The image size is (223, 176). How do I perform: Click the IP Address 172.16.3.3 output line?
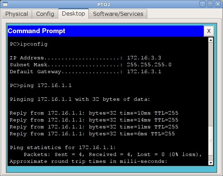(x=85, y=58)
